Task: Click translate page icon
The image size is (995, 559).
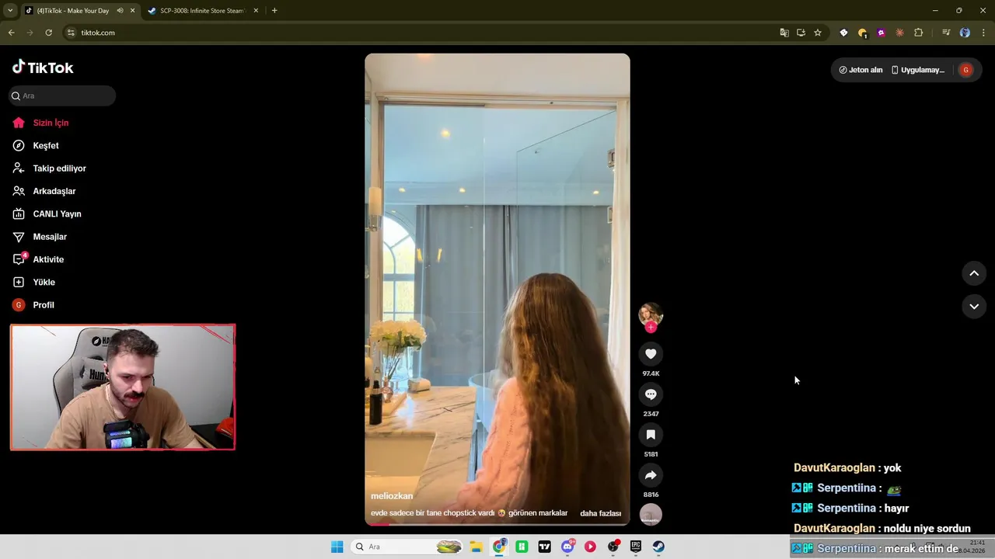Action: click(x=784, y=33)
